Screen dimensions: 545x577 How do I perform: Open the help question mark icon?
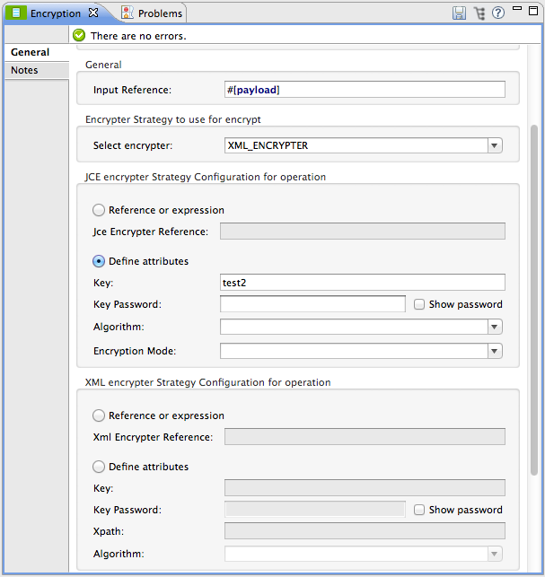coord(498,13)
